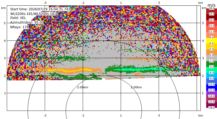Click the right 2.00km range ring label
This screenshot has height=119, width=217.
pyautogui.click(x=136, y=87)
